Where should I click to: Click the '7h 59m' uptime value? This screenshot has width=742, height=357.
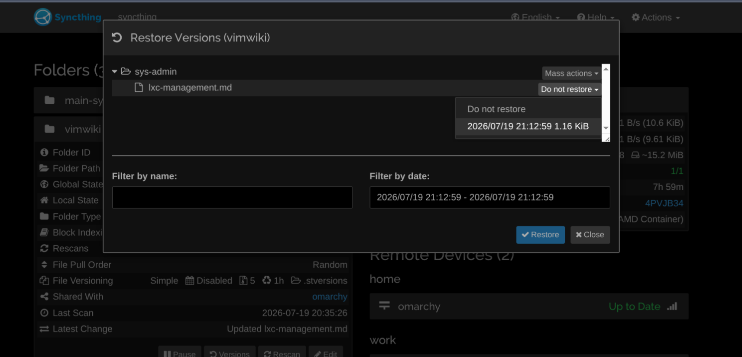pyautogui.click(x=668, y=187)
